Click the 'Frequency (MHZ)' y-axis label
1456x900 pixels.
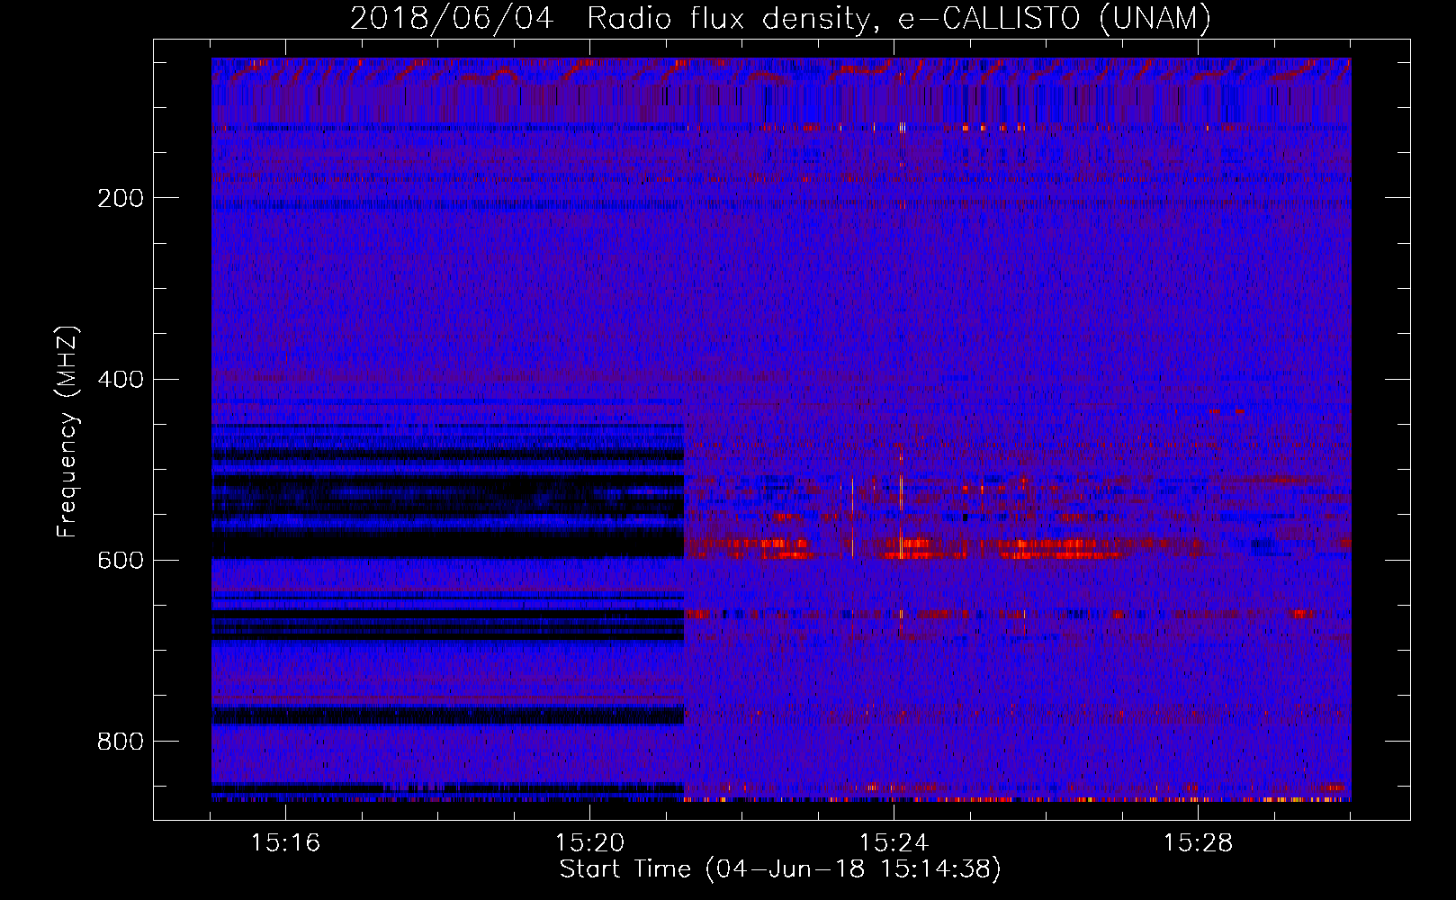(x=67, y=432)
